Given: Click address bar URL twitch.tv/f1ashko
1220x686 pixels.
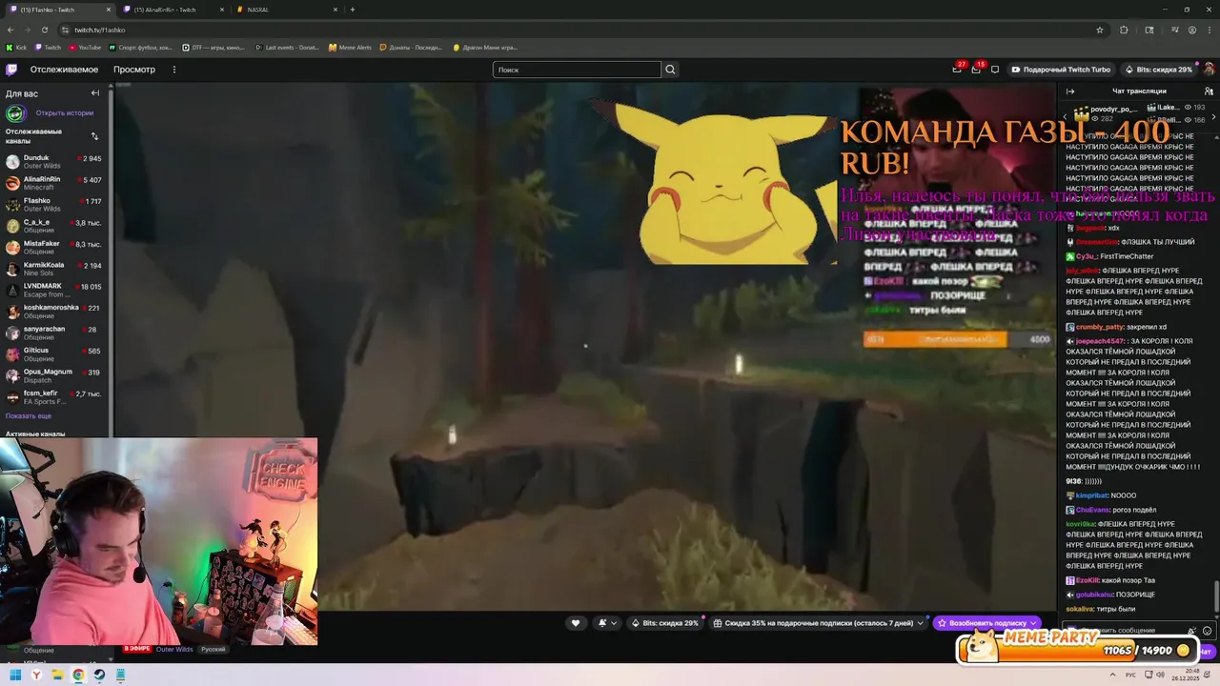Looking at the screenshot, I should click(100, 30).
